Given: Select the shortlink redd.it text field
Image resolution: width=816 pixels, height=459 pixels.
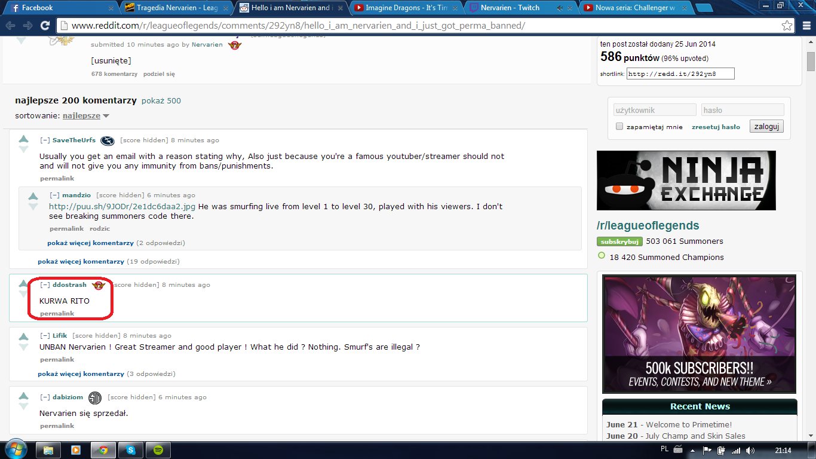Looking at the screenshot, I should coord(680,74).
